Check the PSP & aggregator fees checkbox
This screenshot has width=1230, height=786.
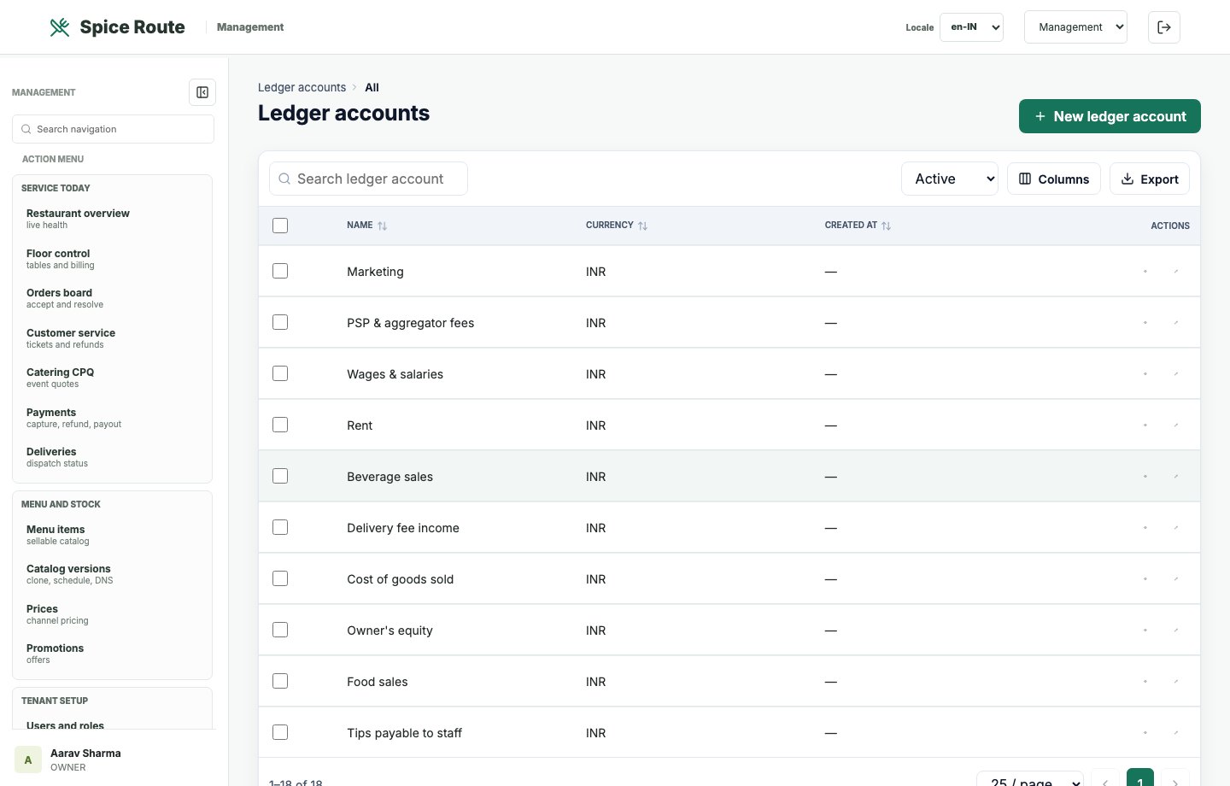(280, 322)
